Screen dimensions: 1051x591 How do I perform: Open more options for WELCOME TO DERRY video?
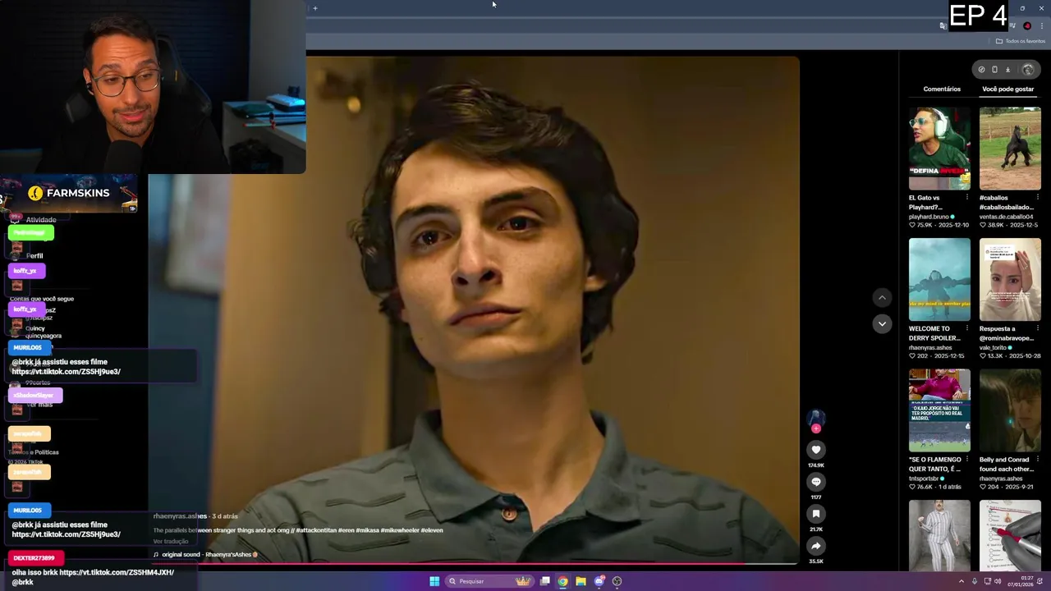tap(966, 329)
